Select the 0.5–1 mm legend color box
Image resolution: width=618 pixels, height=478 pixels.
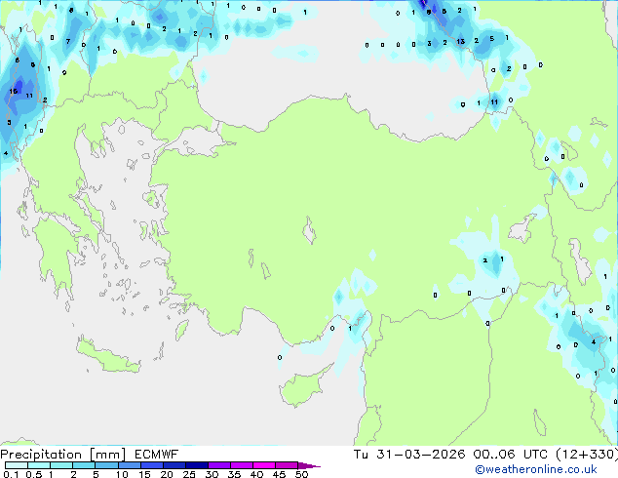(39, 465)
